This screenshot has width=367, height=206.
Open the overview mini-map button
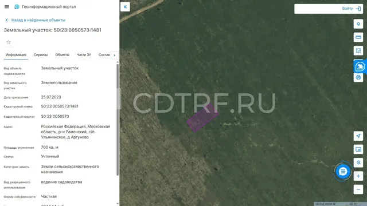[358, 149]
